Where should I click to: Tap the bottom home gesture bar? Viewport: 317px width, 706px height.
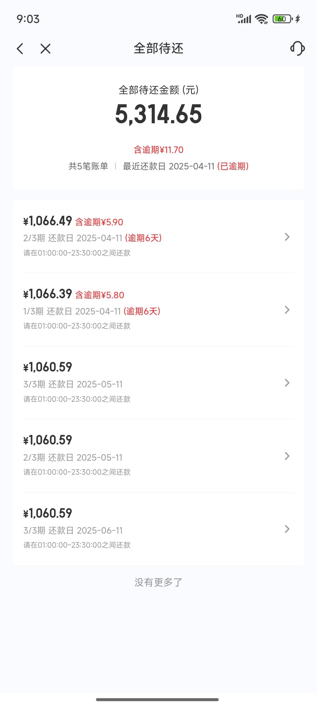pyautogui.click(x=157, y=699)
